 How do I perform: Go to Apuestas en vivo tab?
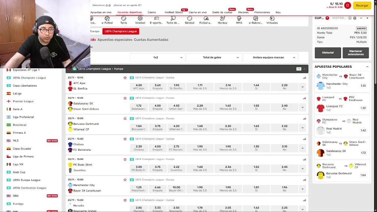pyautogui.click(x=101, y=12)
